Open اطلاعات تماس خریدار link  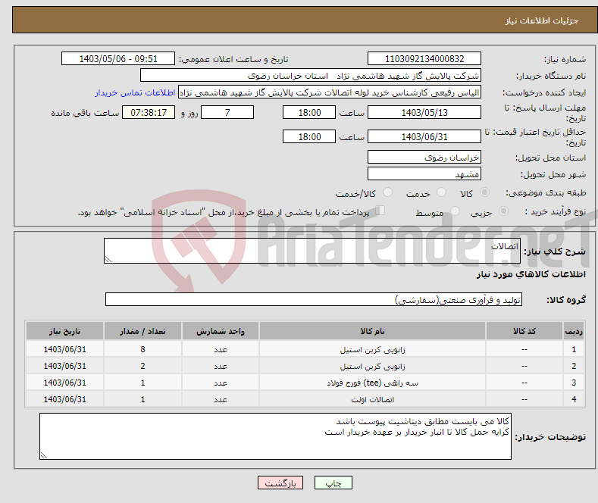pyautogui.click(x=135, y=92)
